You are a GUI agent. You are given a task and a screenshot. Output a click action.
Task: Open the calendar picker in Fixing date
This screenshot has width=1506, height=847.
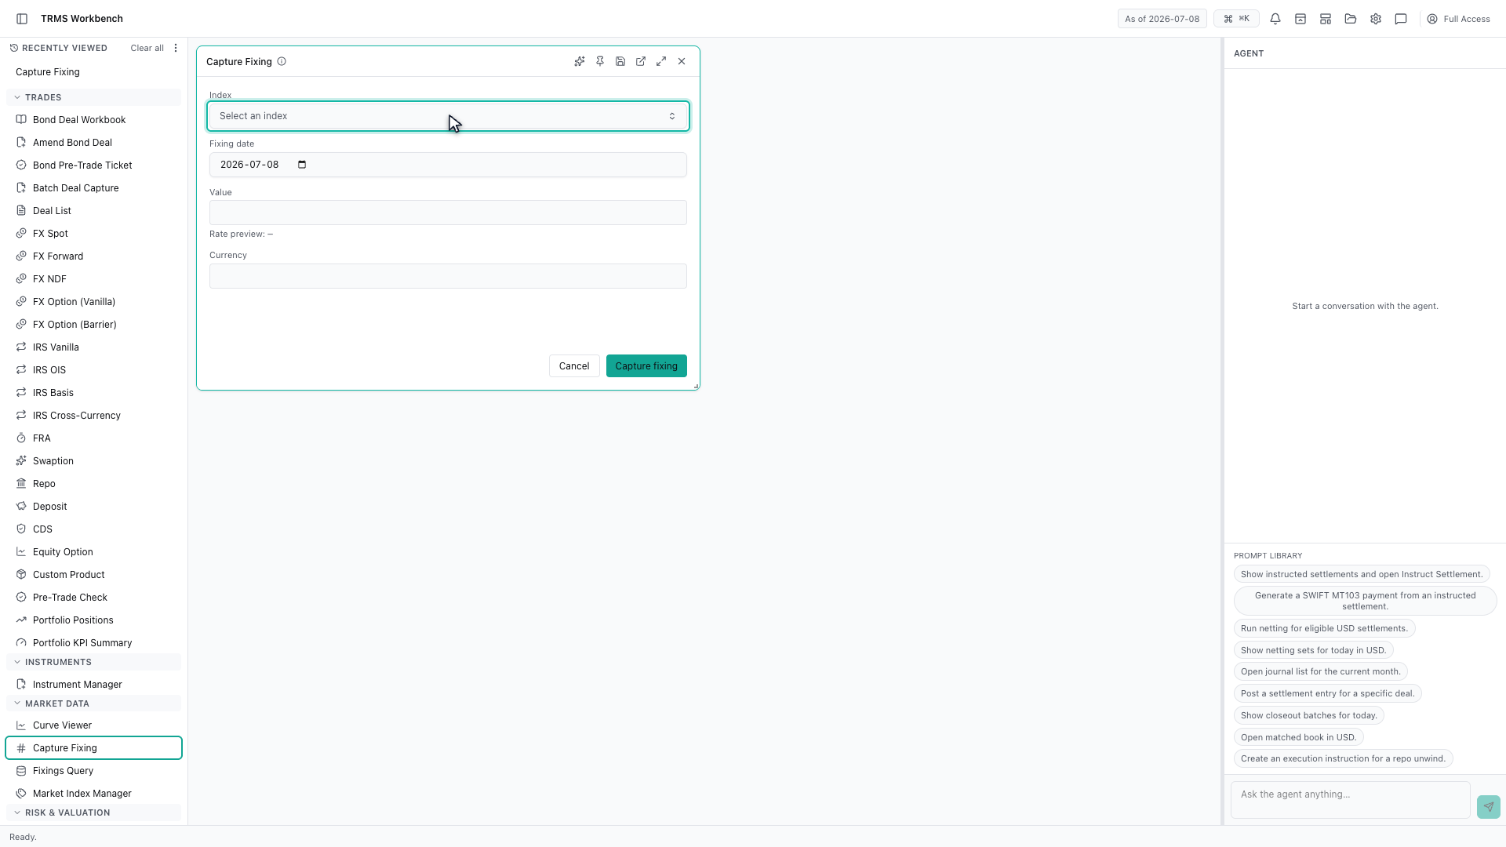coord(302,165)
